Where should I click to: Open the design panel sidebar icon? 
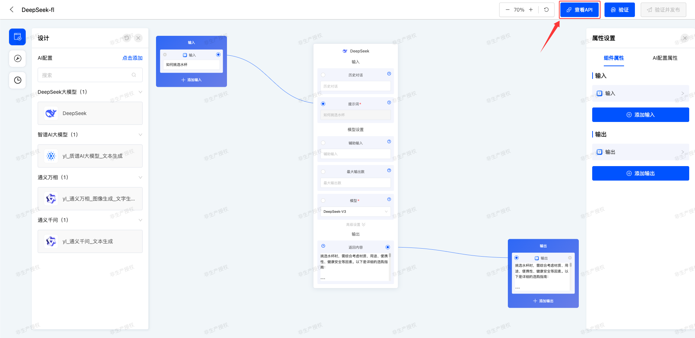click(x=17, y=37)
